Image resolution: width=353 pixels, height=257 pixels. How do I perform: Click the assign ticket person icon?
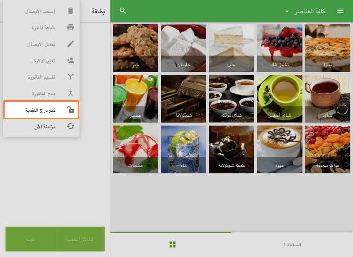pos(71,61)
